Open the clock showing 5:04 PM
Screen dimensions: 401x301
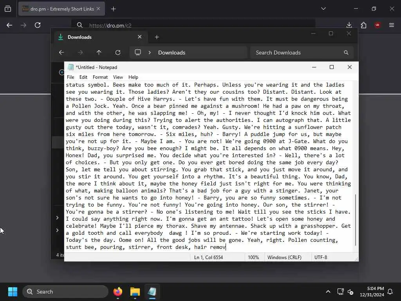[372, 292]
